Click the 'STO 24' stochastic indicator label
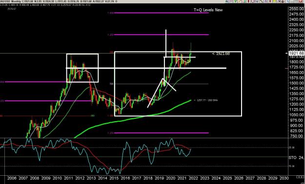This screenshot has height=184, width=305. pos(296,158)
